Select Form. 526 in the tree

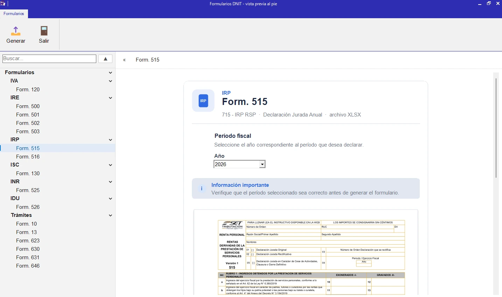(28, 207)
